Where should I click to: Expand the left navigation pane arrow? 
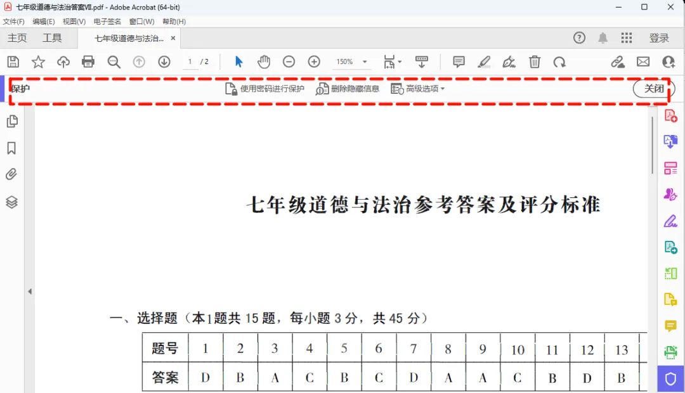[x=30, y=291]
